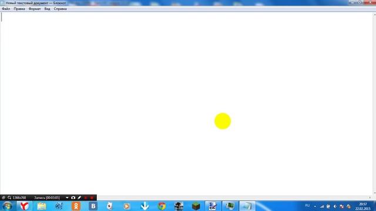Click the Запись recording timer text
The width and height of the screenshot is (376, 211).
(47, 198)
